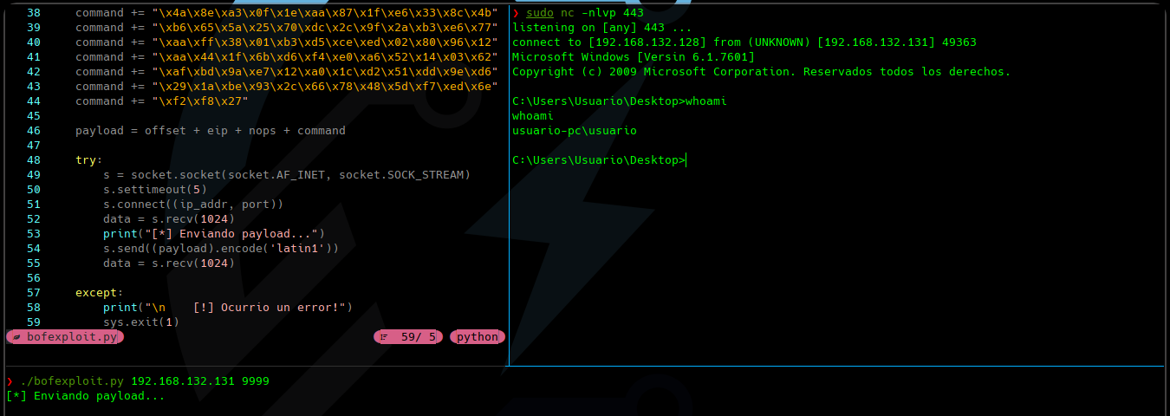Image resolution: width=1170 pixels, height=416 pixels.
Task: Click the s.settimeout(5) line
Action: (155, 190)
